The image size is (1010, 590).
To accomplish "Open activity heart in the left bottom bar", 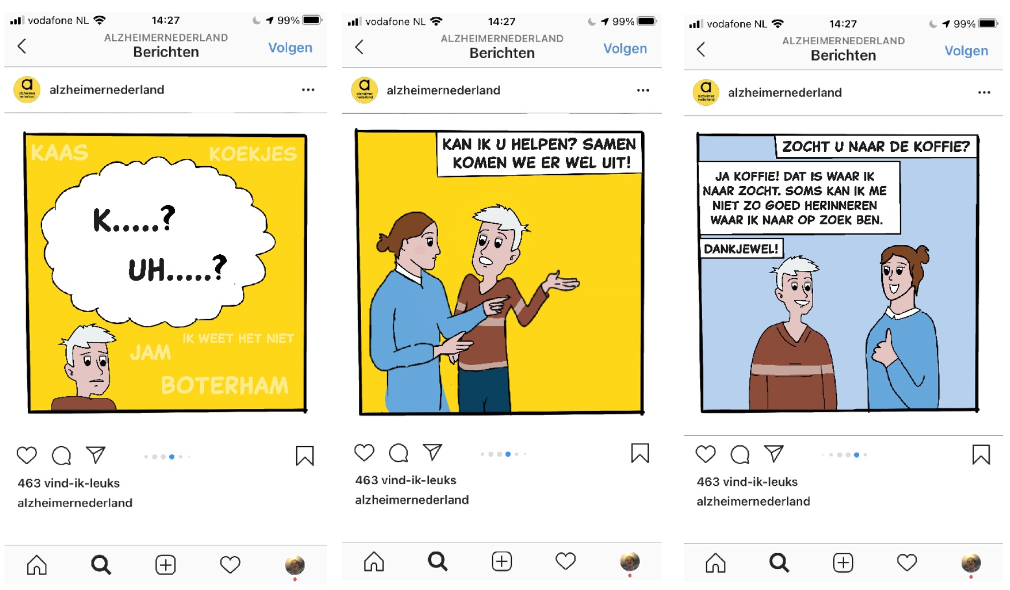I will 230,565.
